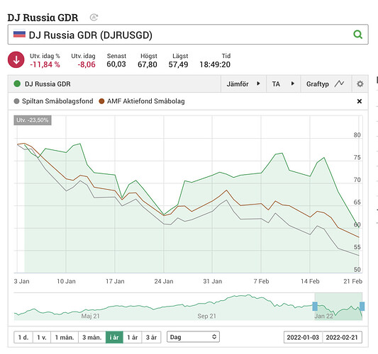The image size is (378, 354).
Task: Click the 7 Feb axis label
Action: coord(261,281)
